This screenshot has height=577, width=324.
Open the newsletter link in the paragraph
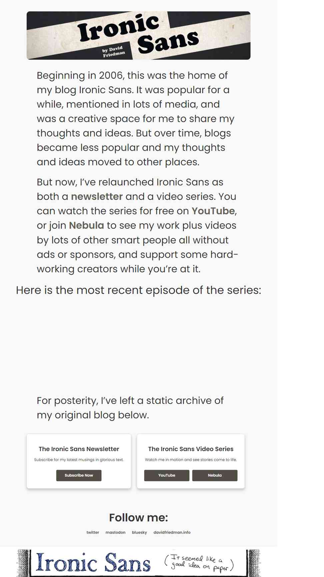pos(97,196)
